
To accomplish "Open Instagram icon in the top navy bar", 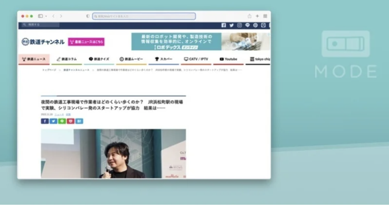I will (x=239, y=25).
